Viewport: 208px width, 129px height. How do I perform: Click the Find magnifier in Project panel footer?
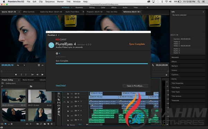tap(41, 124)
